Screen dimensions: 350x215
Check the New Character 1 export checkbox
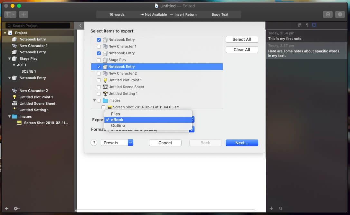99,46
